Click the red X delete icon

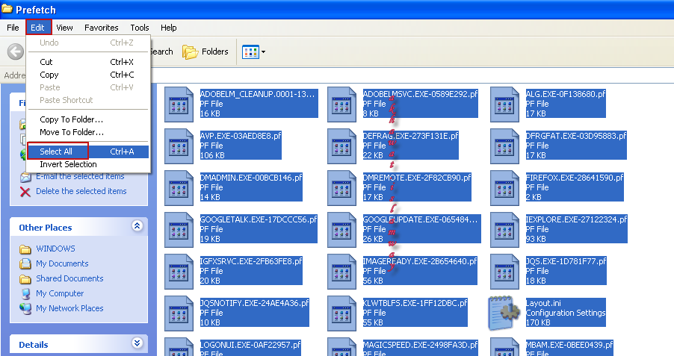coord(25,192)
